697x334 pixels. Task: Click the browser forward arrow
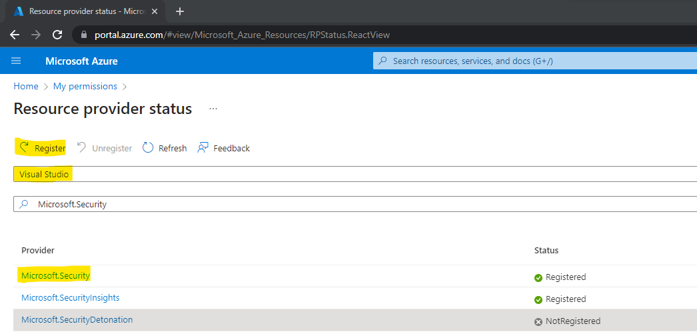pos(36,35)
